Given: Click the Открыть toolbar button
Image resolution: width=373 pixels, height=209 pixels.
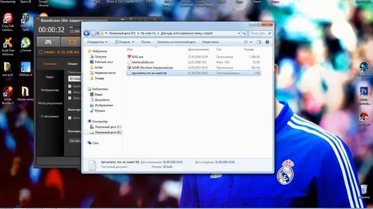Looking at the screenshot, I should click(122, 42).
